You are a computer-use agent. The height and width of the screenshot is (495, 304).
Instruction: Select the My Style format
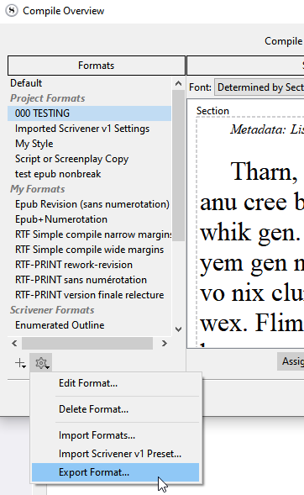point(89,144)
